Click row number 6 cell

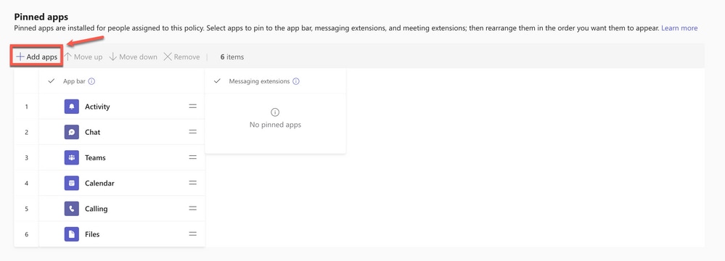[x=26, y=234]
